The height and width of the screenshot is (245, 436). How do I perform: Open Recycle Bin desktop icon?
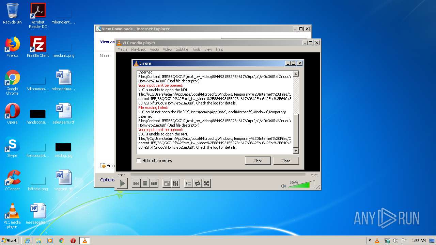point(12,14)
